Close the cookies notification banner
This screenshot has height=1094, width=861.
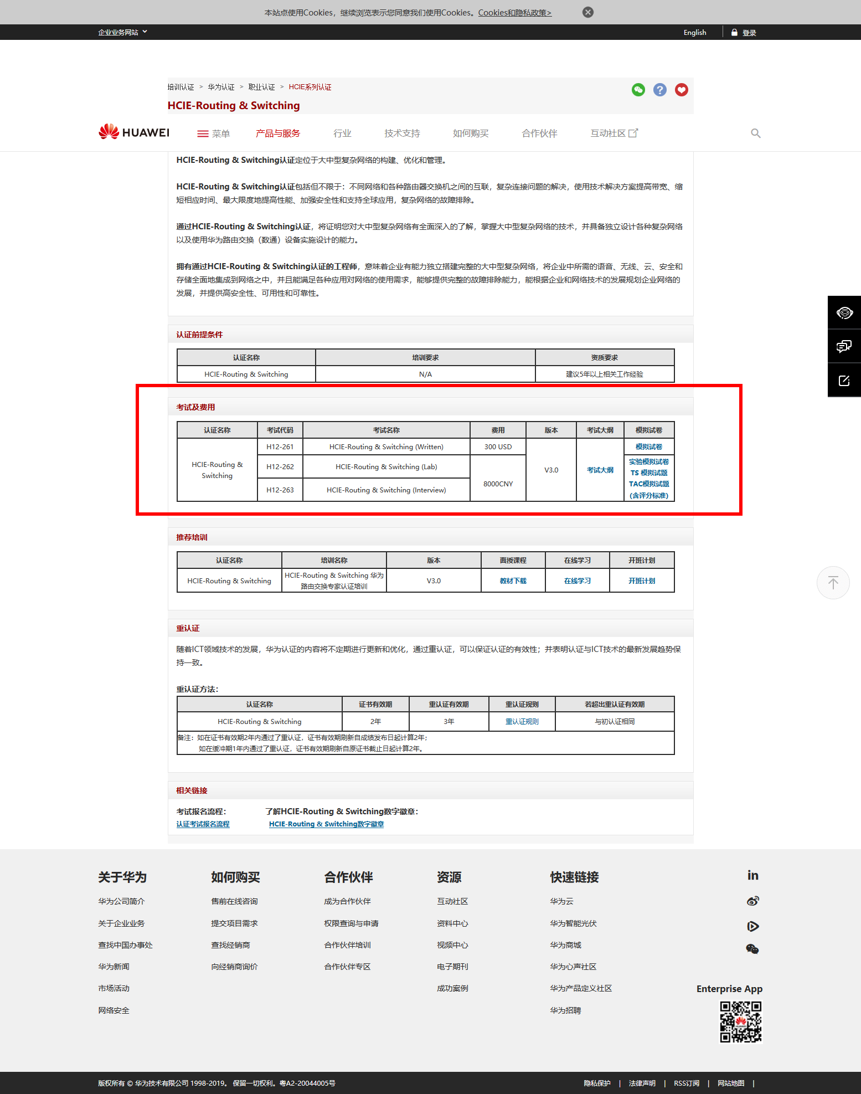point(588,12)
